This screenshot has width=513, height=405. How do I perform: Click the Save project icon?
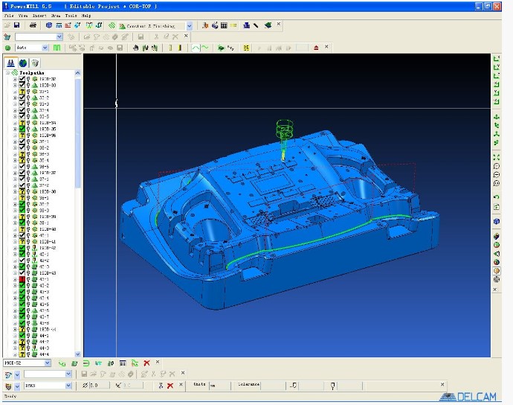16,25
